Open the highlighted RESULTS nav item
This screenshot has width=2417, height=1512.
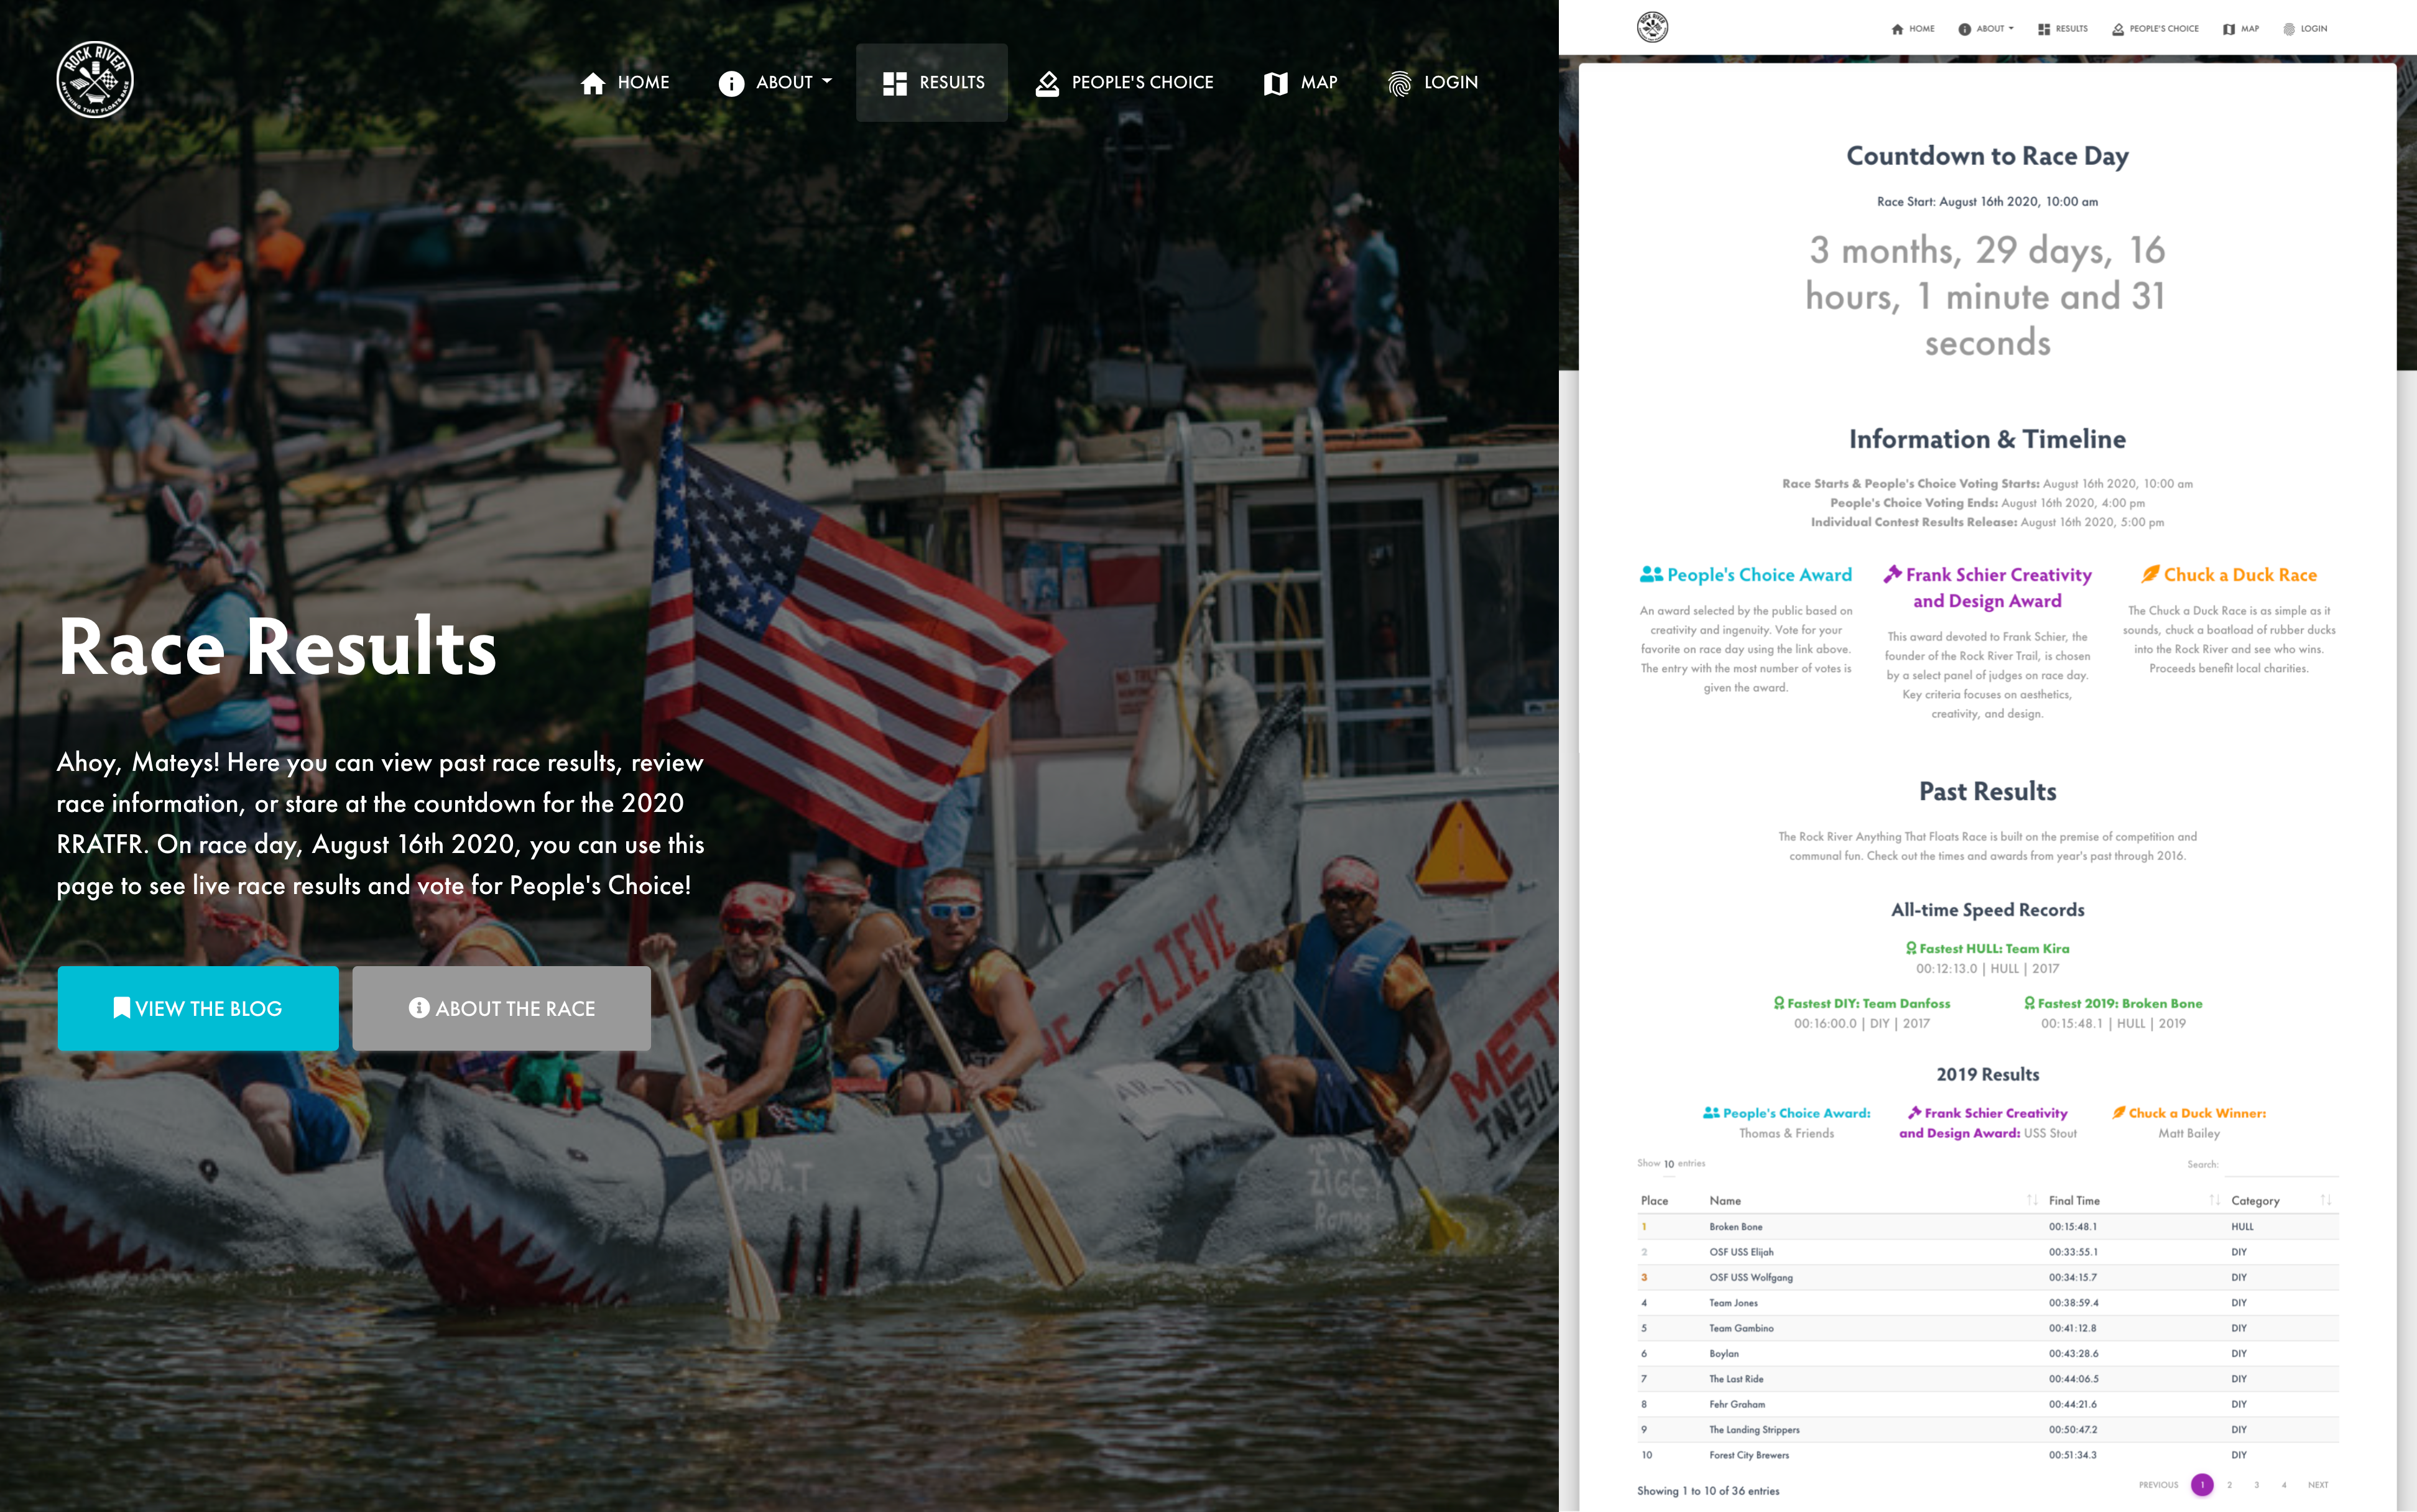click(932, 83)
